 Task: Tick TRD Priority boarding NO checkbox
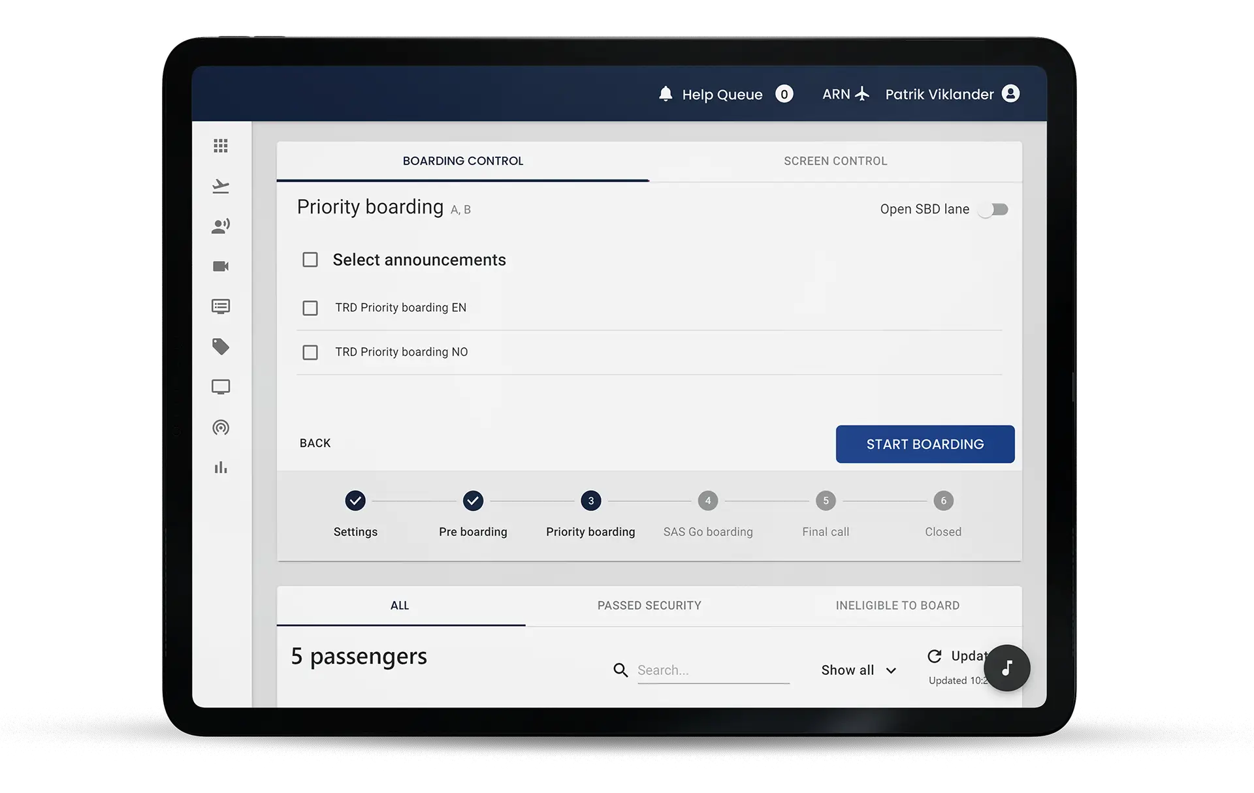pos(310,352)
